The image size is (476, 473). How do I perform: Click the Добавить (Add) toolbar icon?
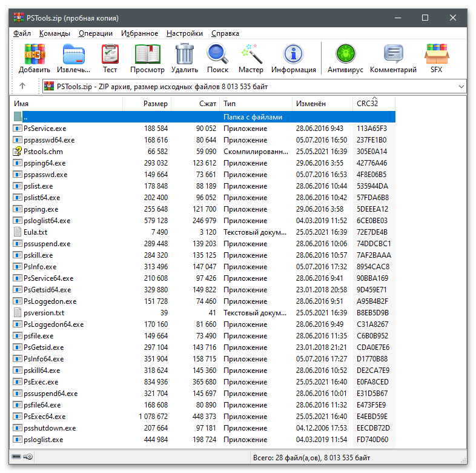(x=35, y=54)
